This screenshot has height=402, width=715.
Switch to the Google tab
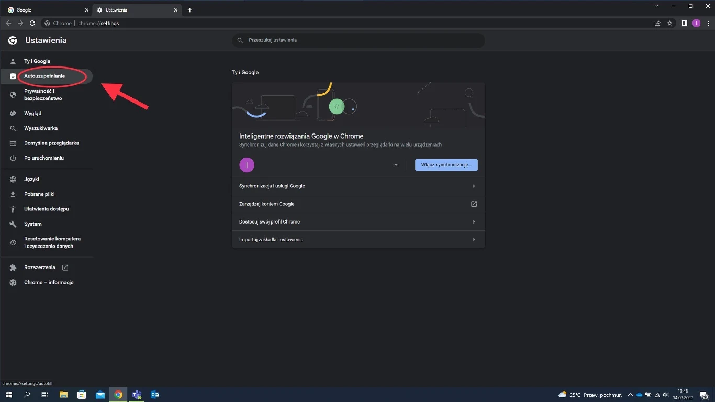pos(47,10)
